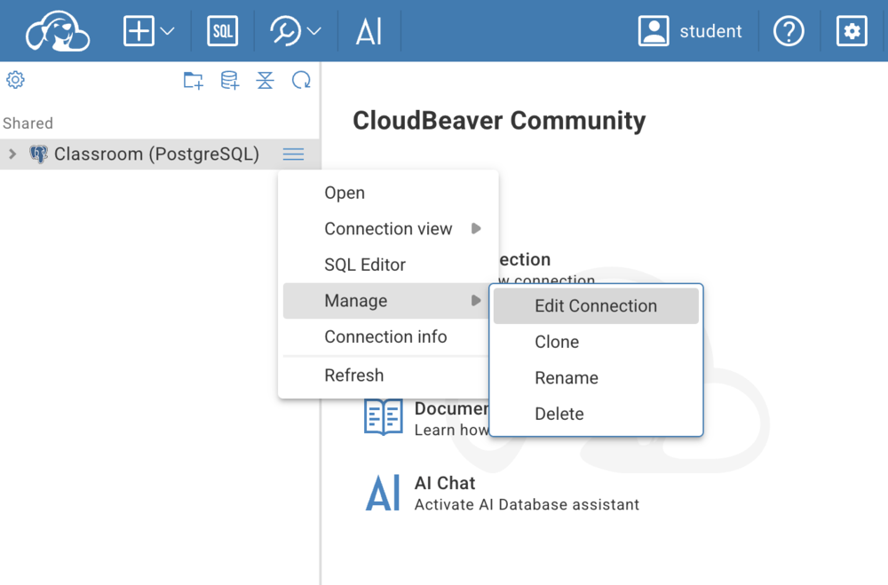Click the AI Chat large icon

[x=383, y=493]
